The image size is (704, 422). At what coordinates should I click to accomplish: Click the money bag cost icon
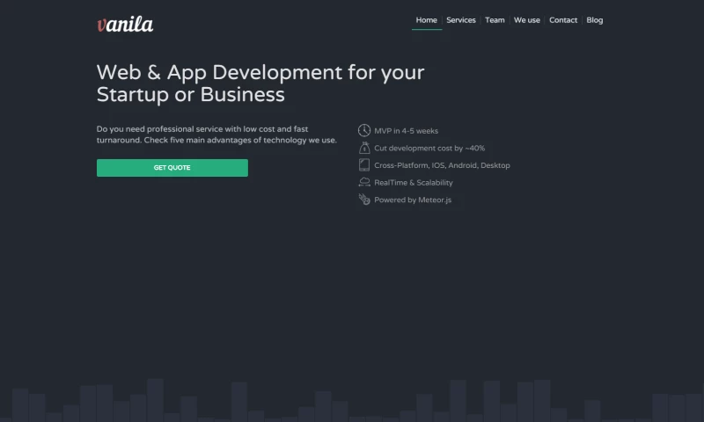(364, 148)
